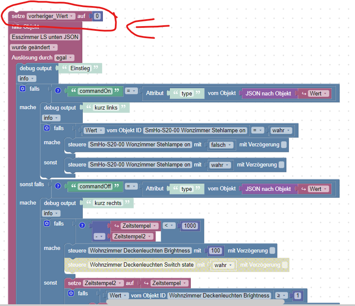This screenshot has width=355, height=306.
Task: Edit the 'kurz links' text field
Action: [x=106, y=107]
